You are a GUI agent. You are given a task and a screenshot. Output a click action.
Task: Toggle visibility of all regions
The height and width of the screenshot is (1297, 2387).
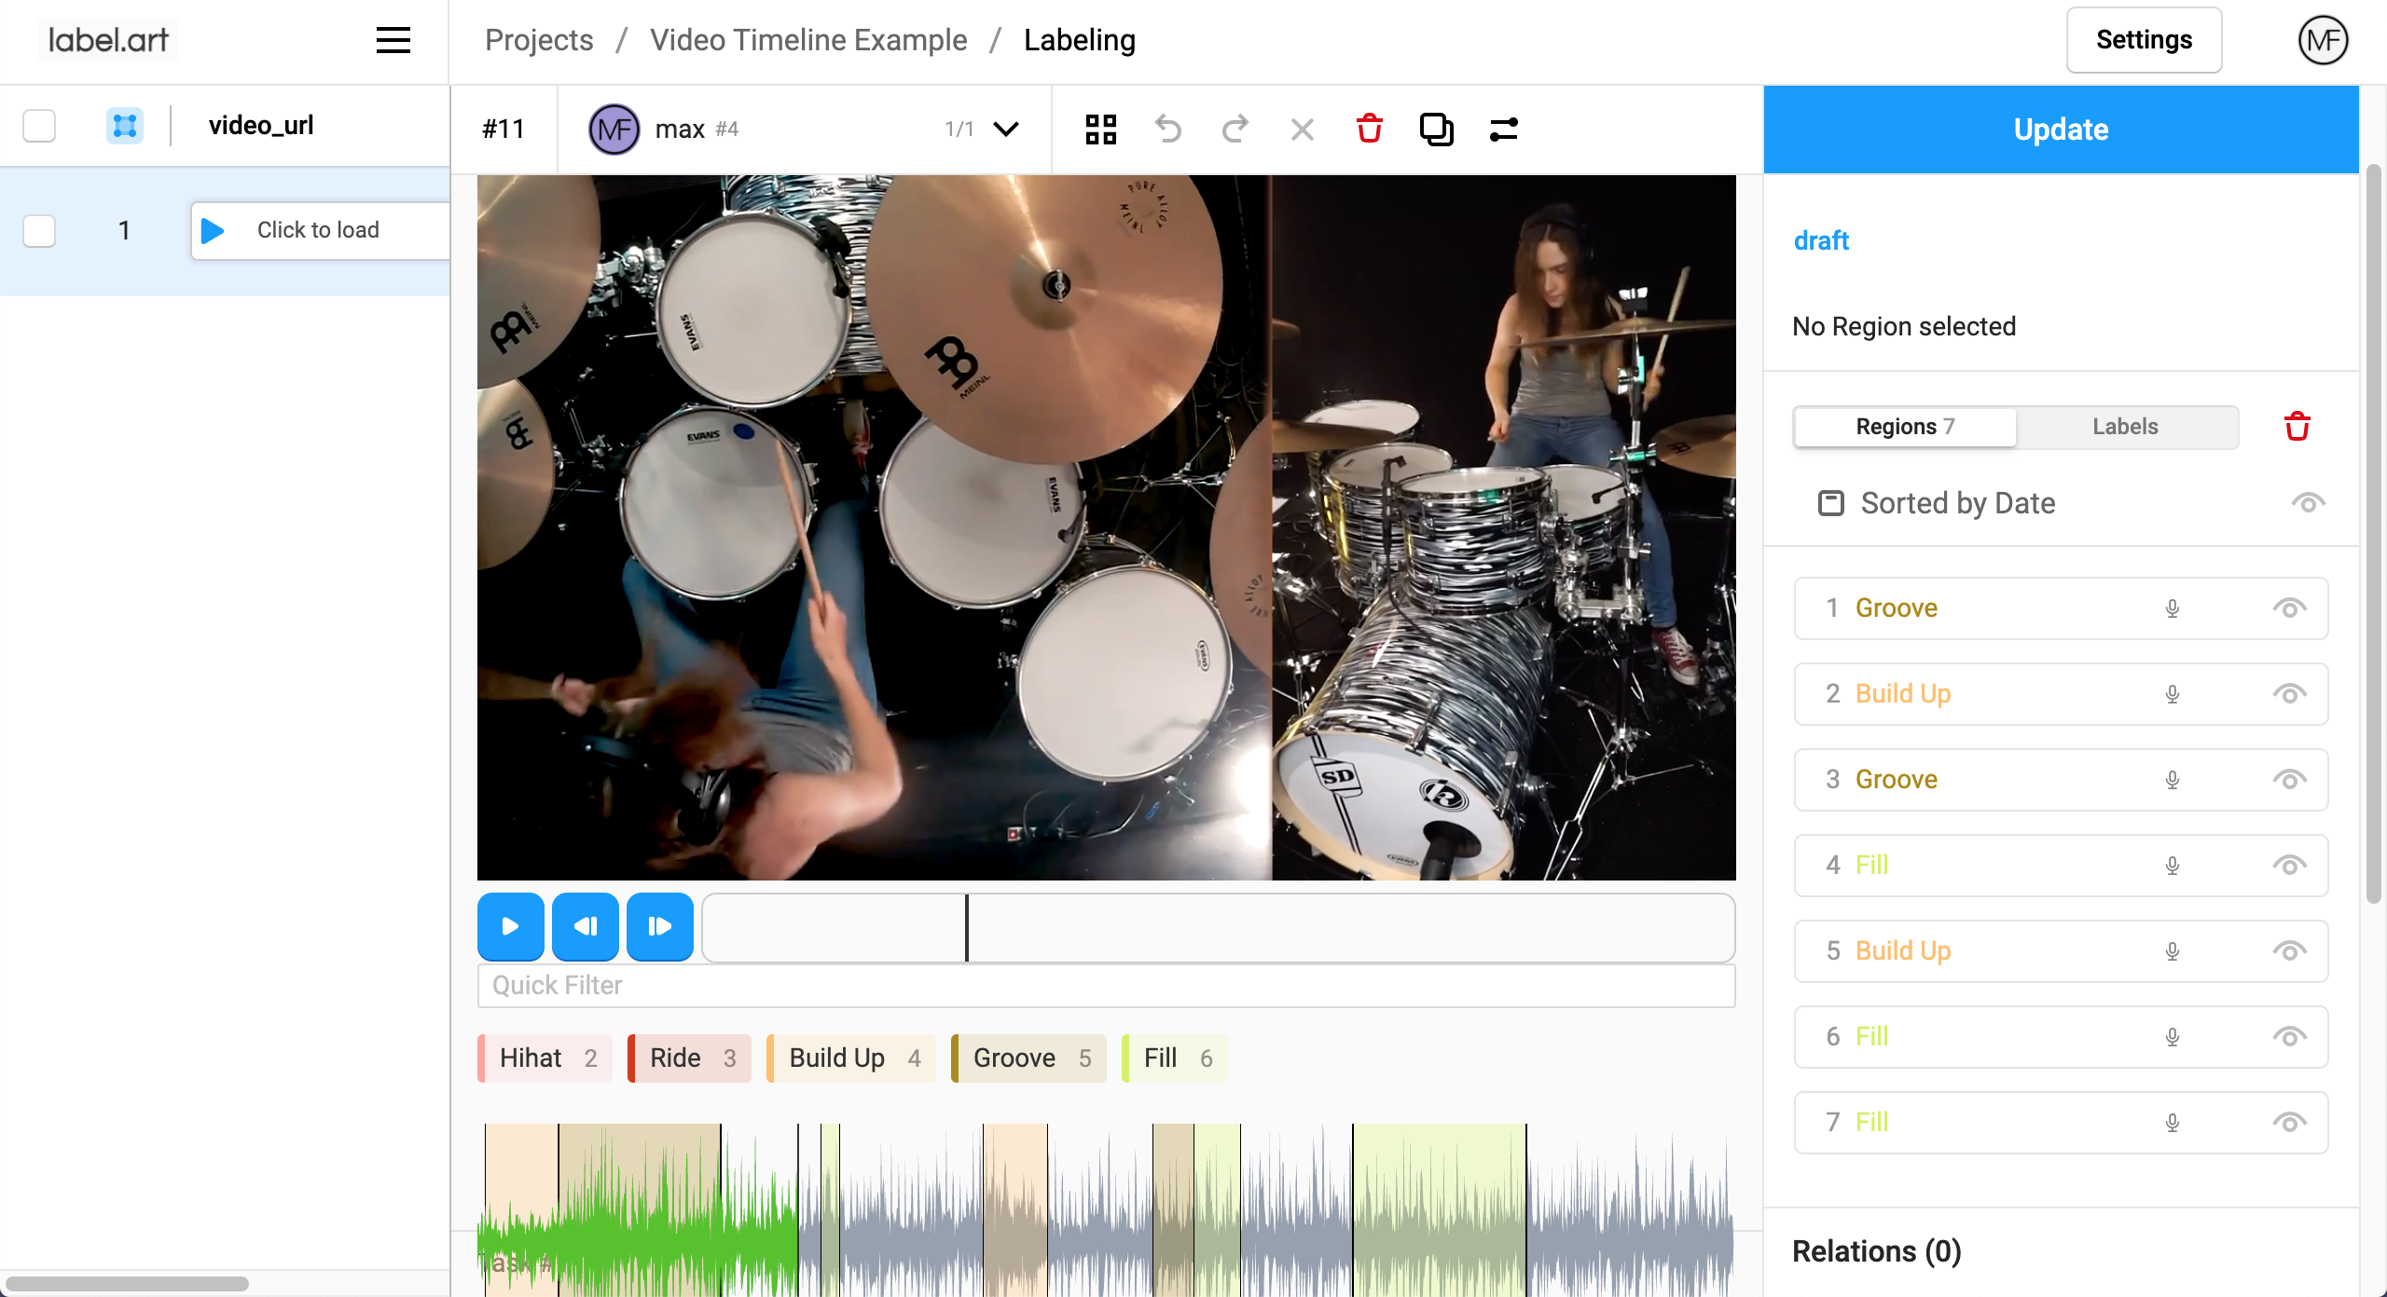point(2308,503)
